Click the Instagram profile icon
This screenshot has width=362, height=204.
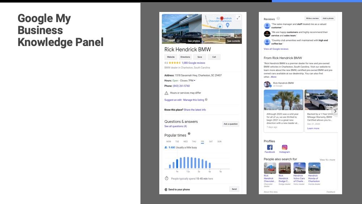tap(285, 147)
